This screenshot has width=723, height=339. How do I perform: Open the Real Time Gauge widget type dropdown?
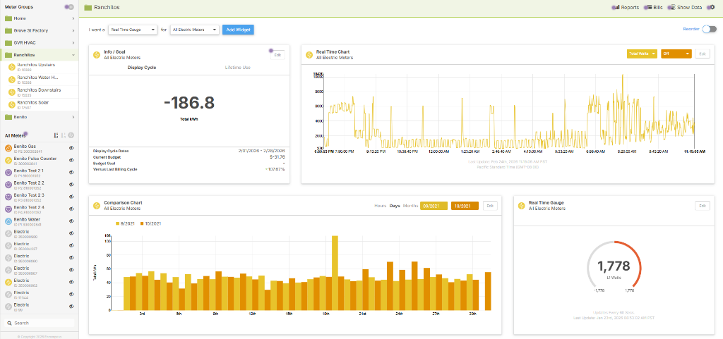133,30
